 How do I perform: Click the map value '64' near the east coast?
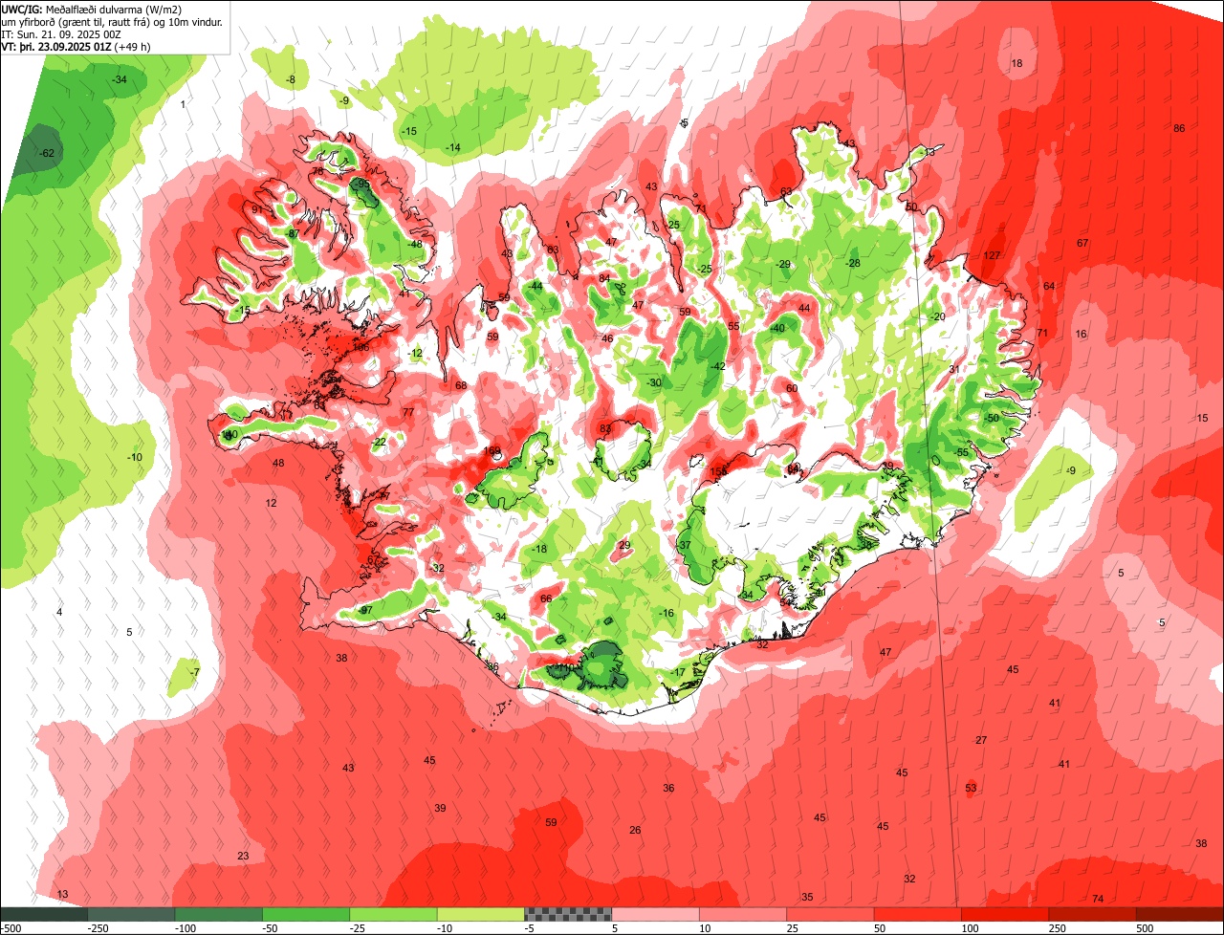click(x=1049, y=286)
